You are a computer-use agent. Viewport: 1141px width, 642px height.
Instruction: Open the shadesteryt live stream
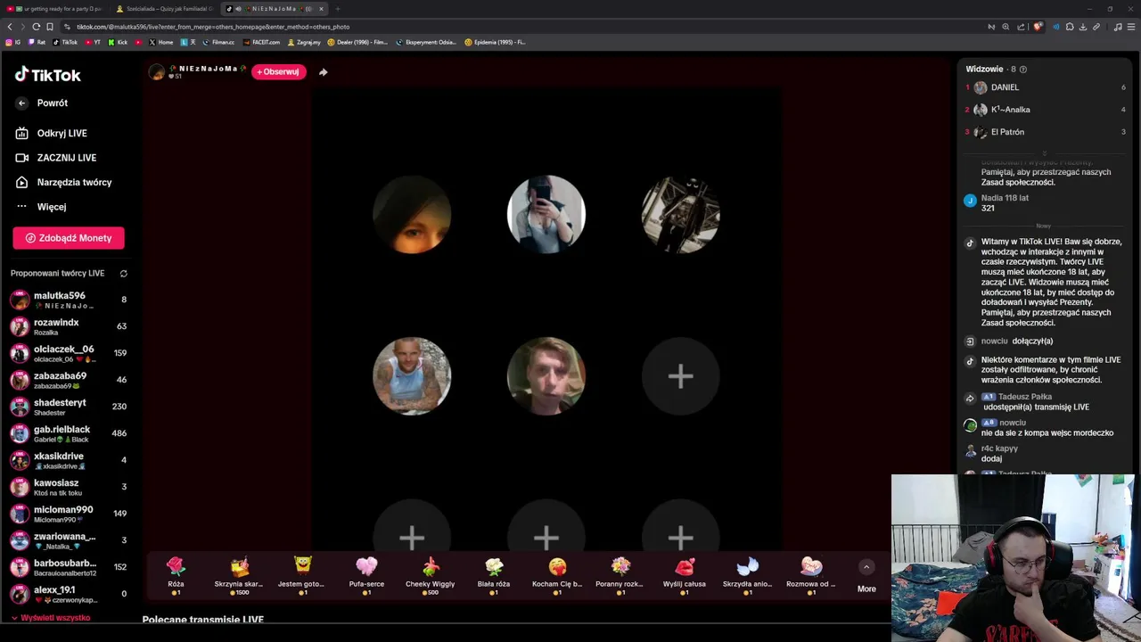click(x=68, y=407)
